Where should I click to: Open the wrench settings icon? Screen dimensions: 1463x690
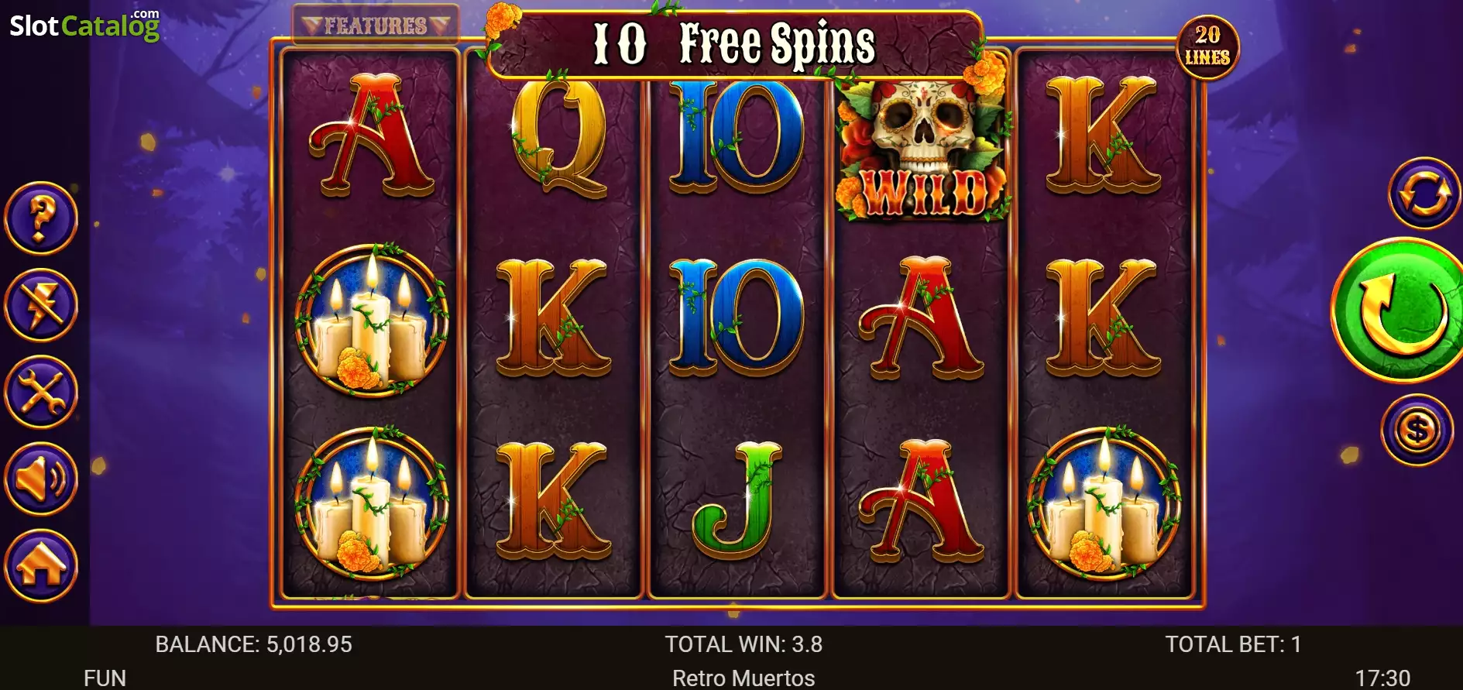[x=41, y=392]
